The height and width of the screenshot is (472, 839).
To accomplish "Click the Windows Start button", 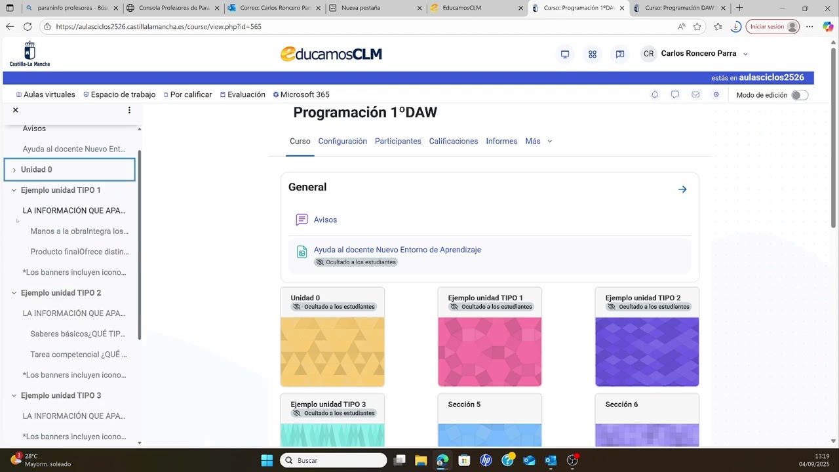I will [267, 460].
